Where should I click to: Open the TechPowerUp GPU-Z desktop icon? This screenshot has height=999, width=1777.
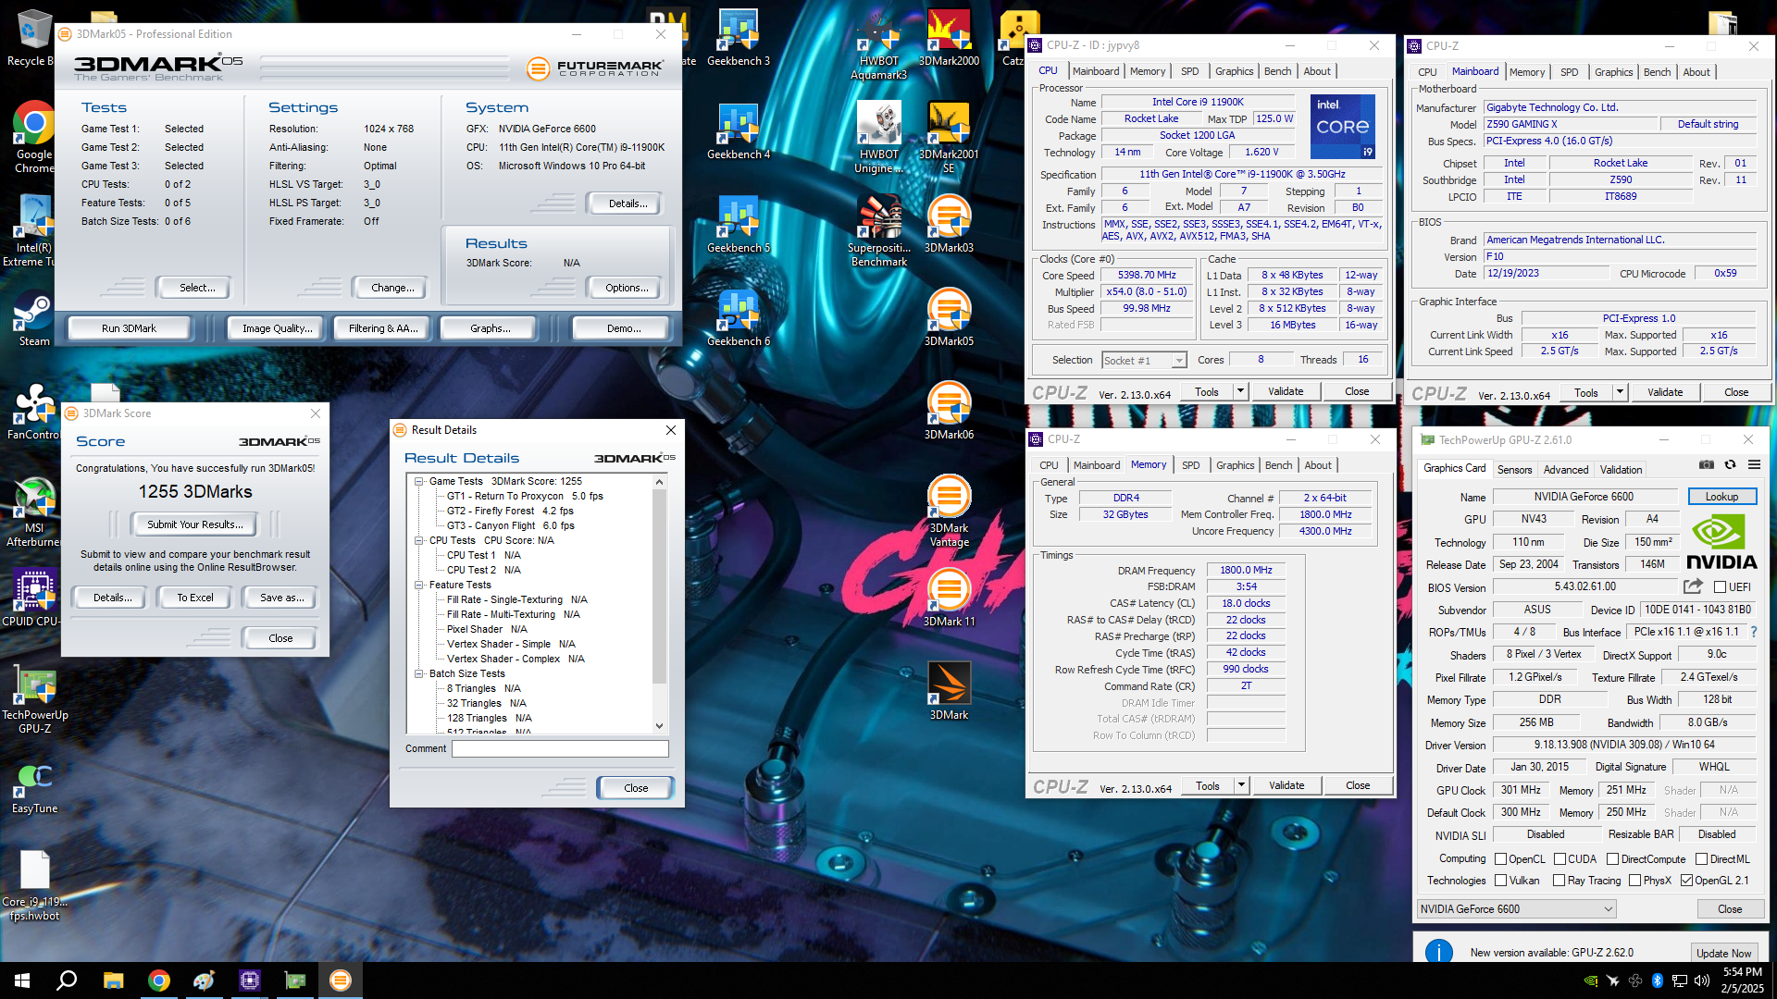click(34, 698)
